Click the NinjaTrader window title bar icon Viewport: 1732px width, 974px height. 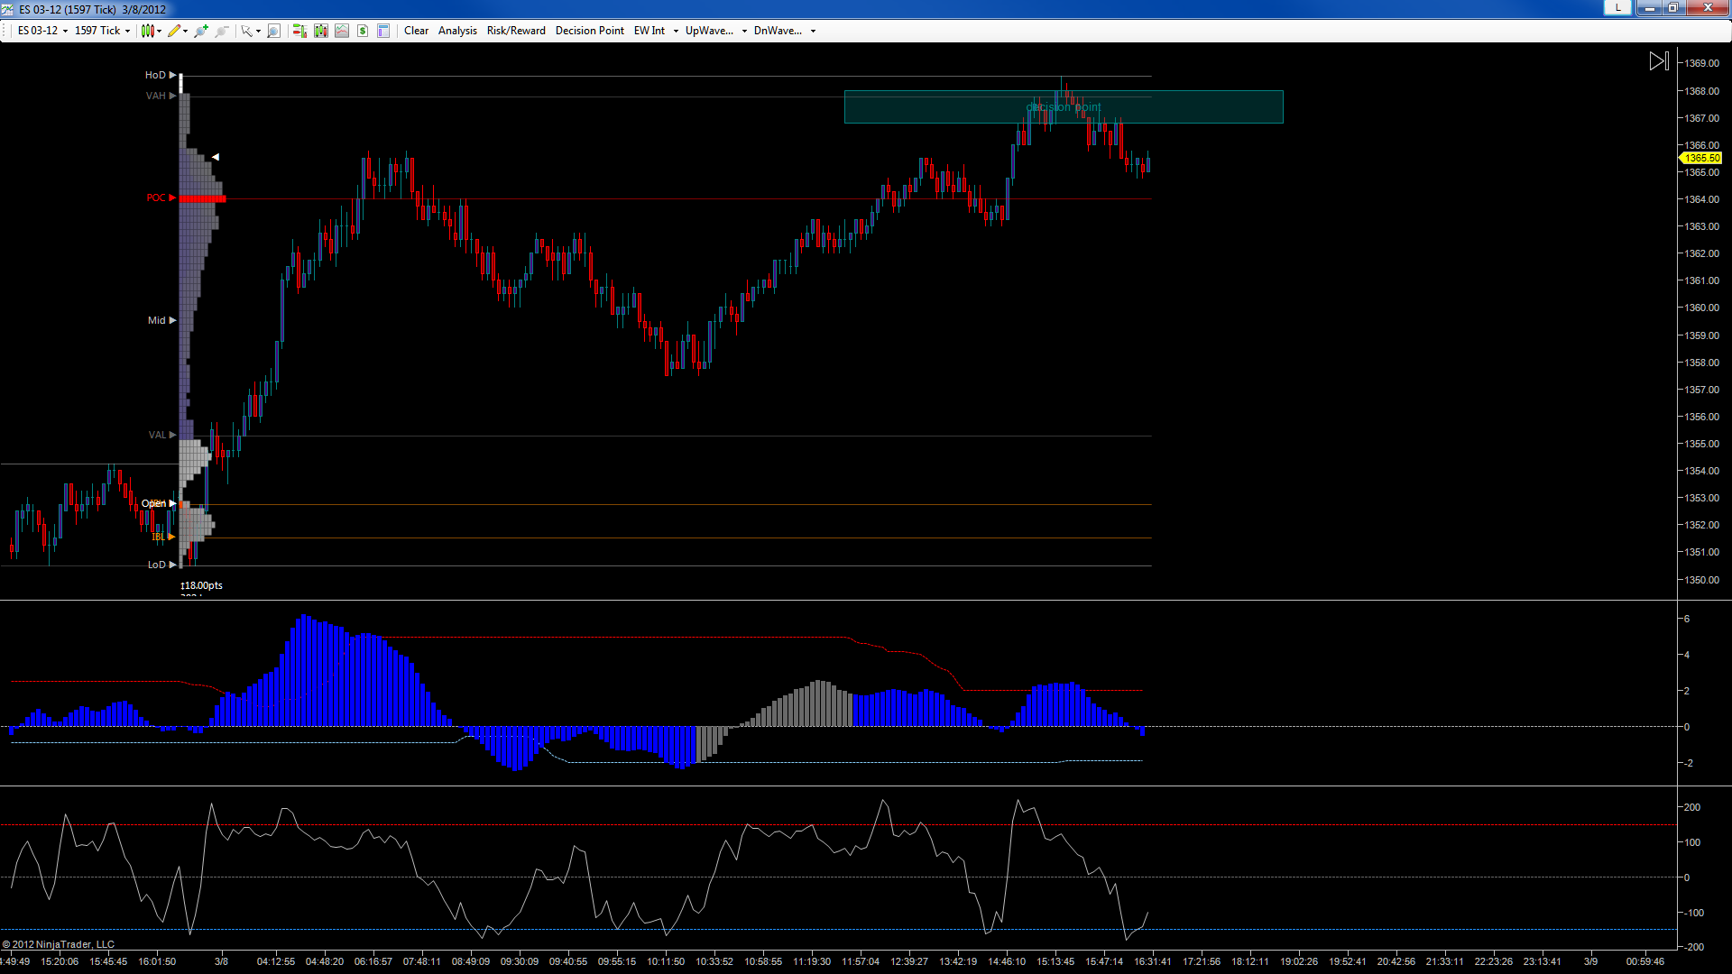tap(8, 9)
